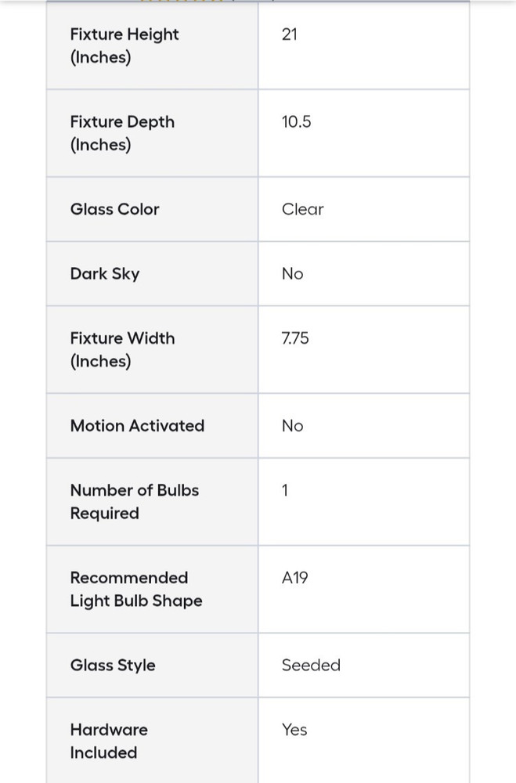Image resolution: width=516 pixels, height=783 pixels.
Task: Click the Fixture Depth (Inches) label
Action: click(122, 133)
